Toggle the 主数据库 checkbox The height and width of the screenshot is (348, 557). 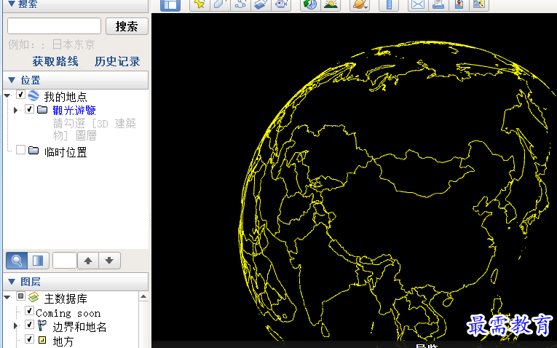point(20,296)
